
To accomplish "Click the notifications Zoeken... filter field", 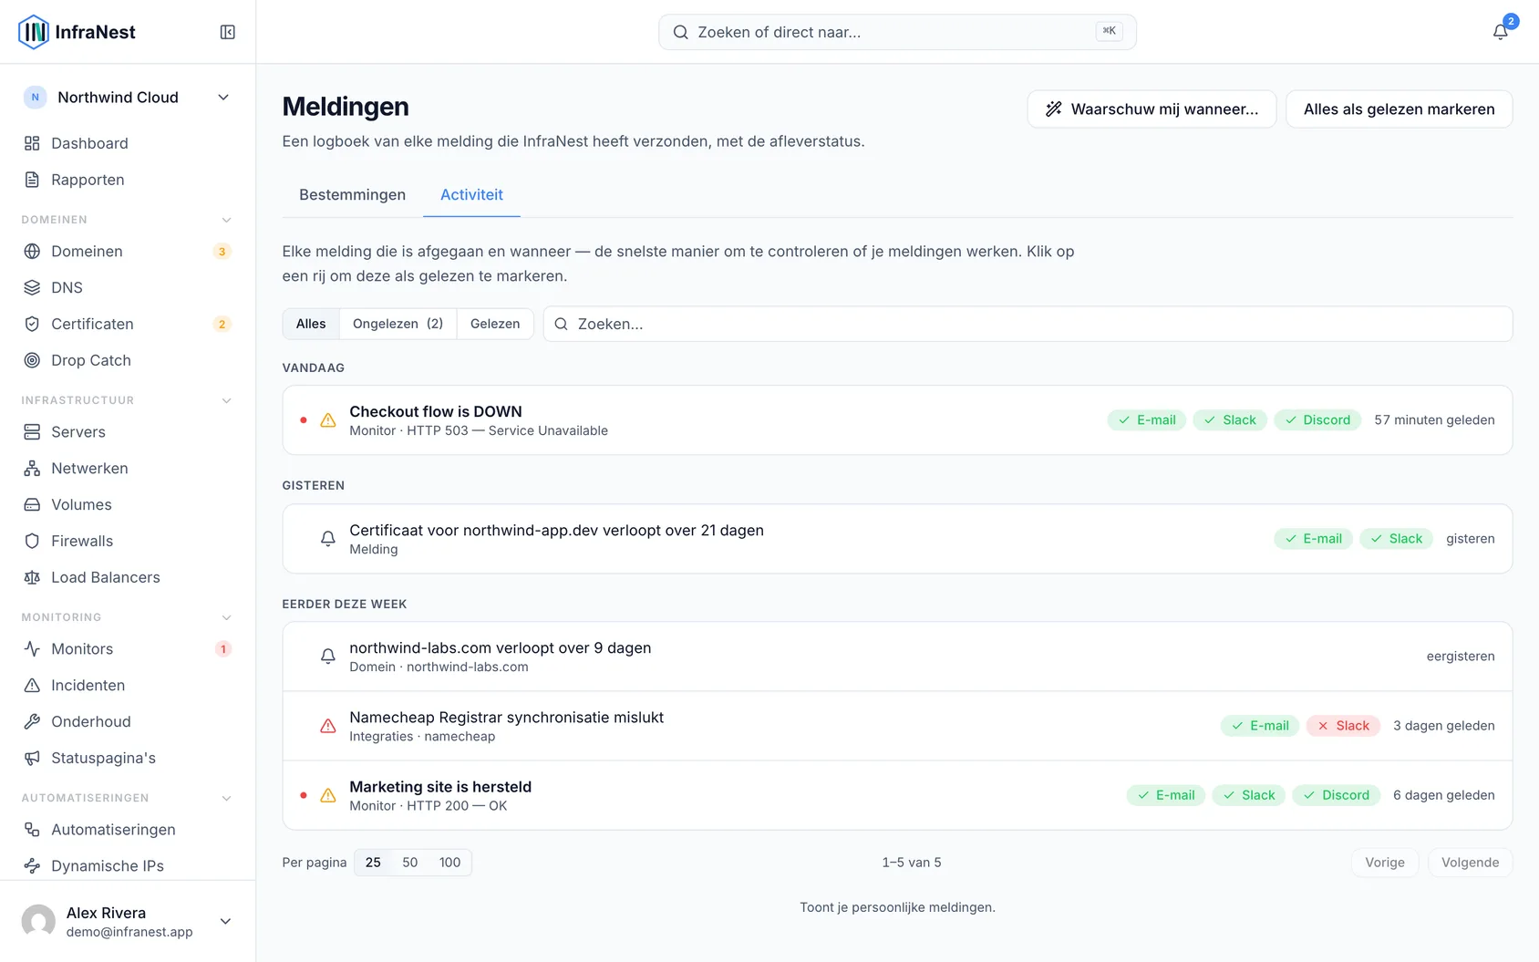I will [1028, 324].
